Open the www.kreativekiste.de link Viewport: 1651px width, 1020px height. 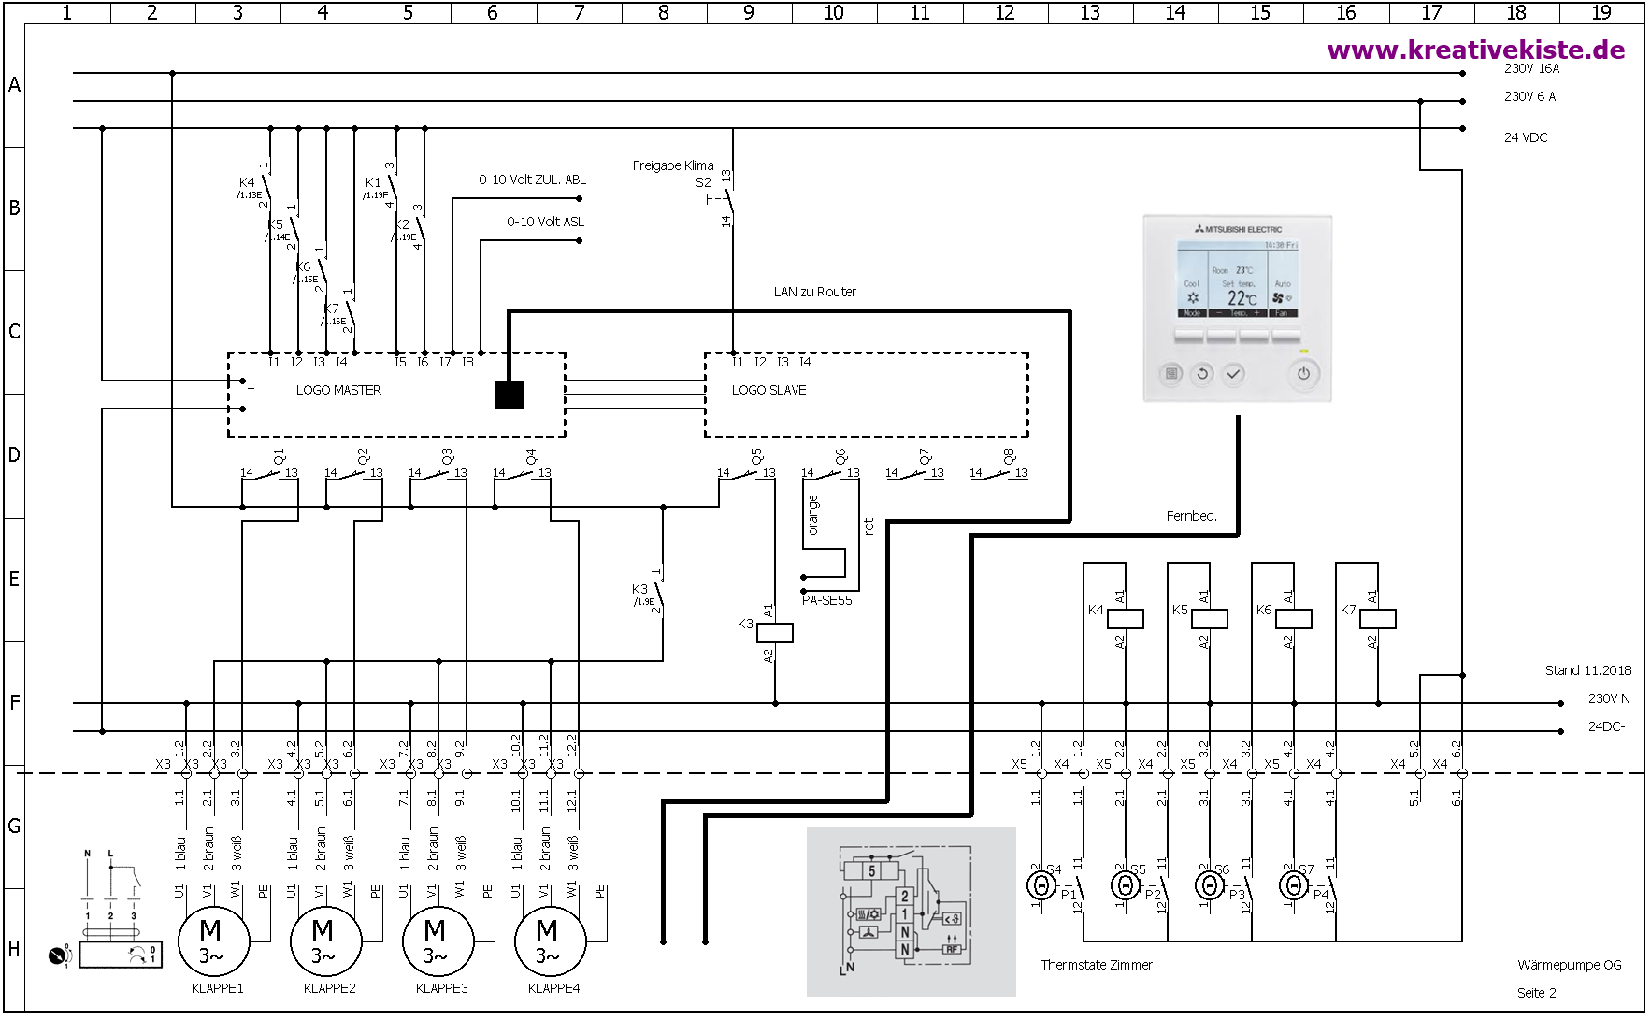(1475, 50)
